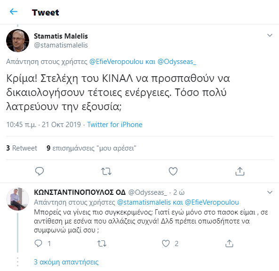279x271 pixels.
Task: Share the main tweet via upload icon
Action: [240, 171]
